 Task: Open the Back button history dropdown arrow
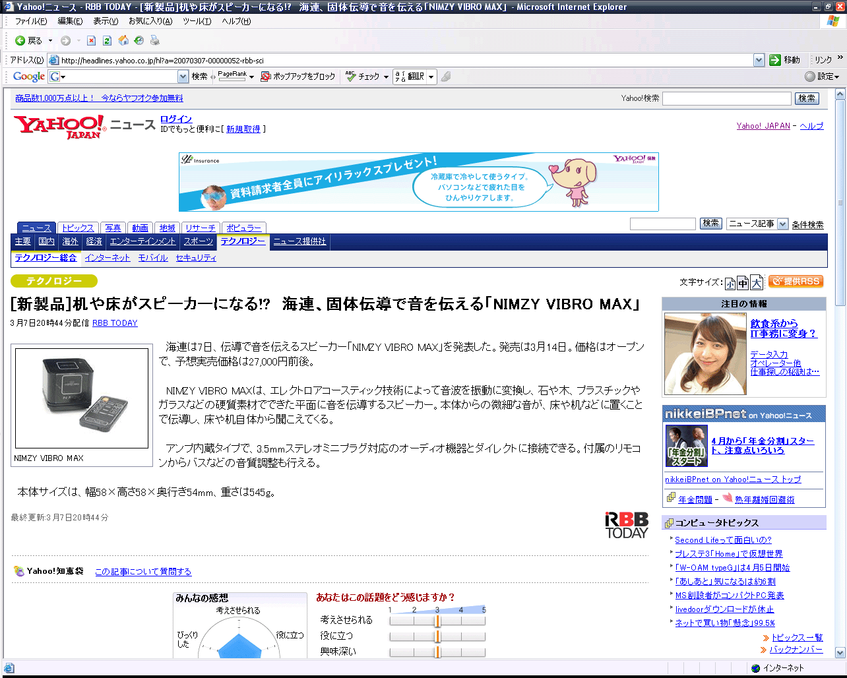50,41
